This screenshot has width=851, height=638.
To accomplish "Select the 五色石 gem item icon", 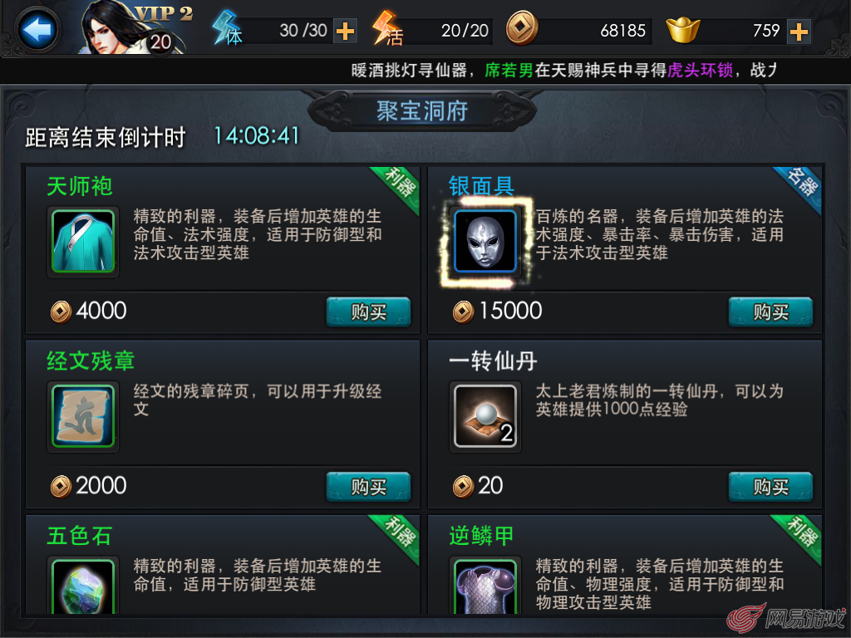I will pos(83,586).
